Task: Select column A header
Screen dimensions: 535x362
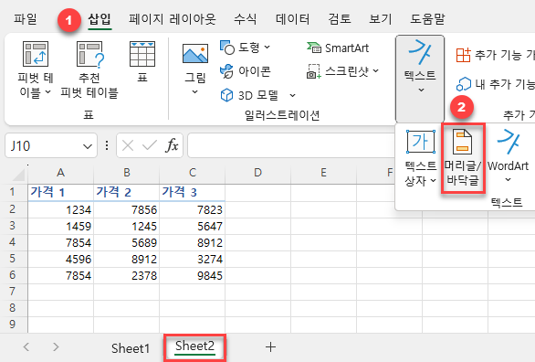Action: coord(61,173)
